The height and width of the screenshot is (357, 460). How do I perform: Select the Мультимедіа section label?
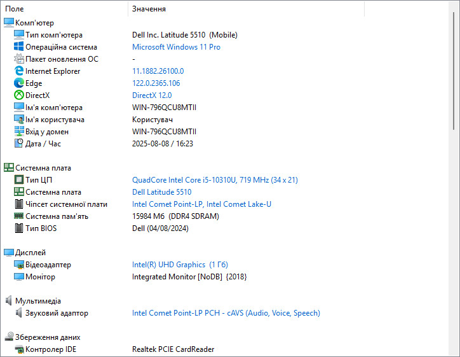[38, 301]
